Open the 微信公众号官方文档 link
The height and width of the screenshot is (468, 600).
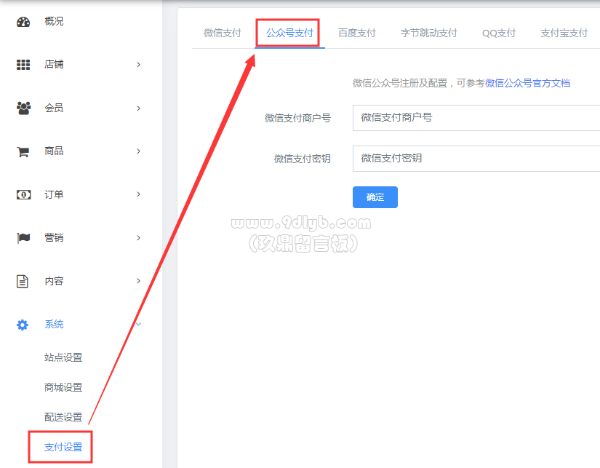(527, 83)
